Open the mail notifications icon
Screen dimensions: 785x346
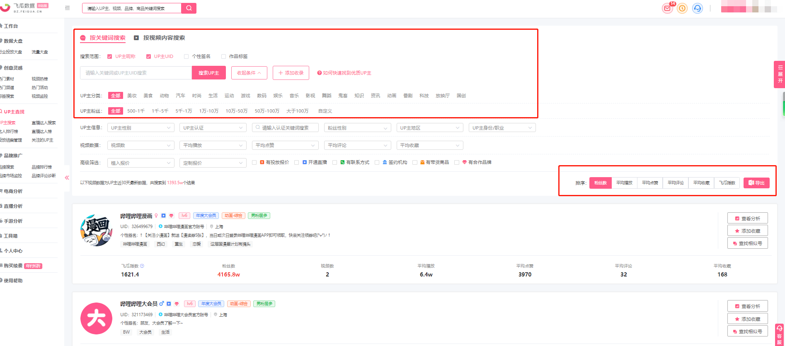click(x=667, y=8)
